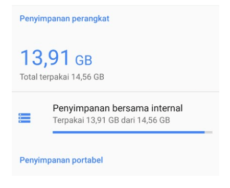Image resolution: width=230 pixels, height=188 pixels.
Task: Click the Total terpakai 14,56 GB text
Action: (62, 77)
